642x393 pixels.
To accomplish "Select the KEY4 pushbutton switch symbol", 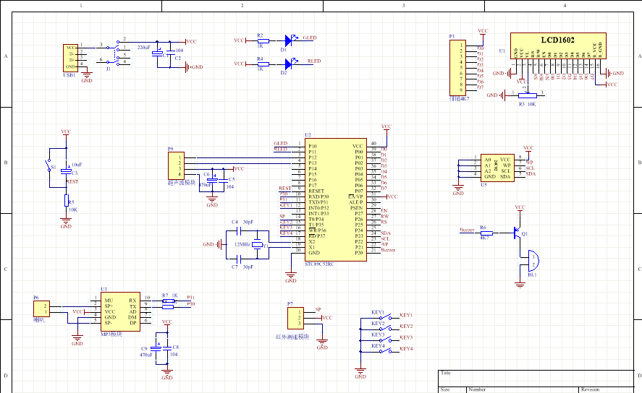I will (x=385, y=350).
